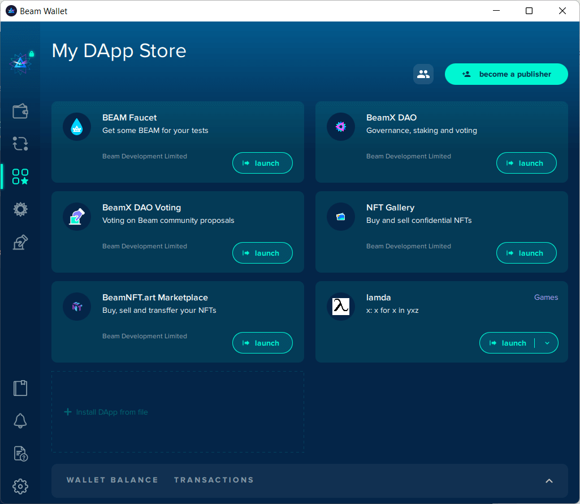580x504 pixels.
Task: Launch the NFT Gallery DApp
Action: click(x=526, y=253)
